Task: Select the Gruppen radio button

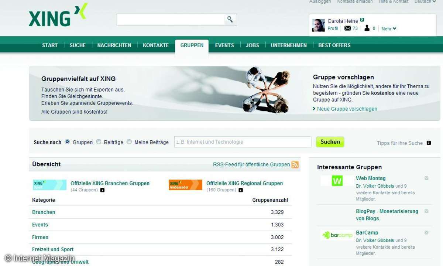Action: tap(67, 141)
